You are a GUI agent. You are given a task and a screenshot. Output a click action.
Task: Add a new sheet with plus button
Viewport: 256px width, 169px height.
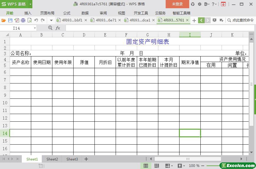coord(86,159)
